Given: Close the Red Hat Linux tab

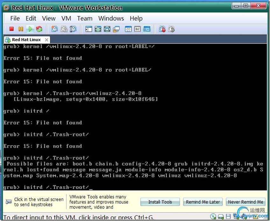Looking at the screenshot, I should pyautogui.click(x=46, y=40).
